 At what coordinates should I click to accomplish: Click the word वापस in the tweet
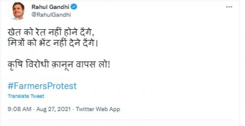click(89, 65)
